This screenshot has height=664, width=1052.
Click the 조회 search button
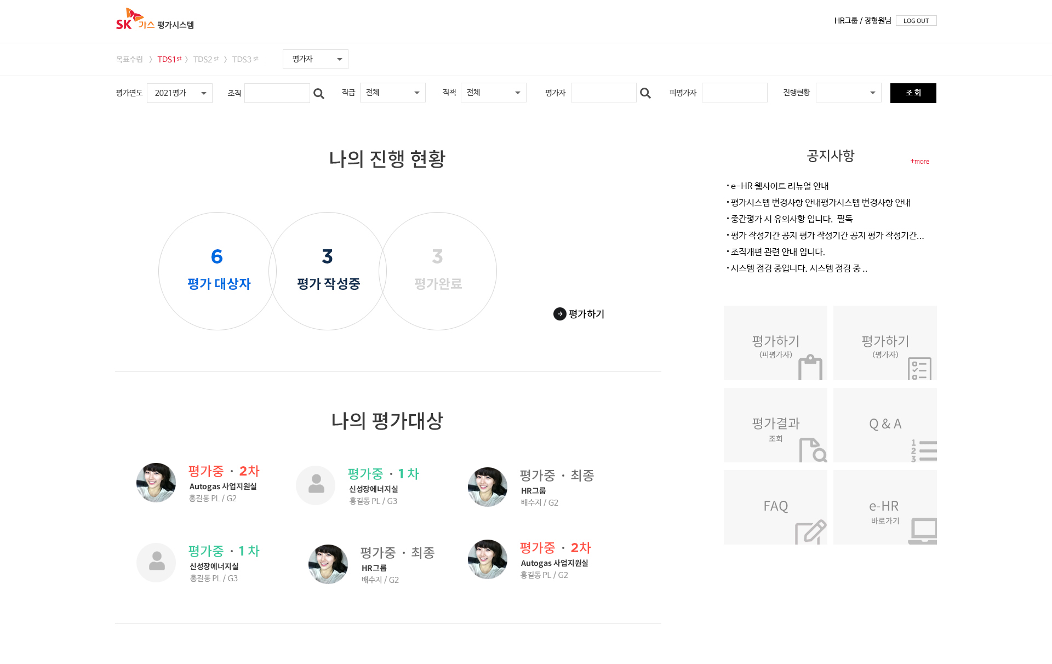(913, 93)
